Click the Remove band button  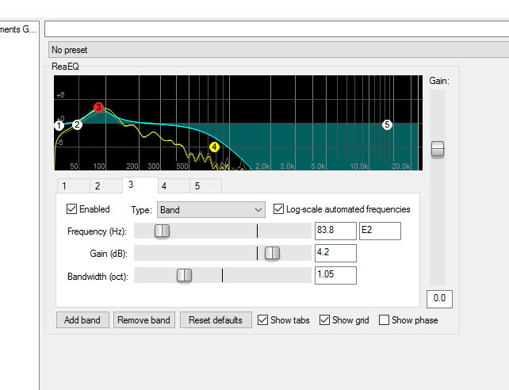coord(144,320)
